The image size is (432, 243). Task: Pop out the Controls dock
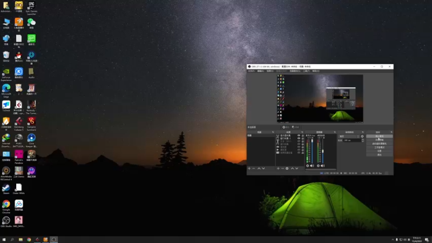(391, 132)
